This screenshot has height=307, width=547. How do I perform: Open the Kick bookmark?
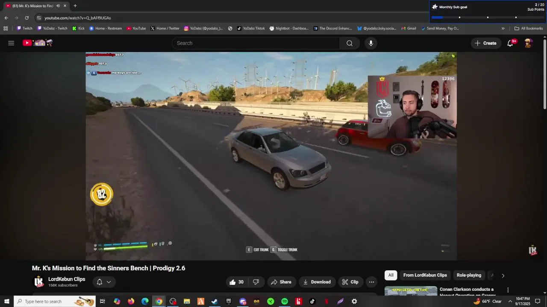[78, 29]
